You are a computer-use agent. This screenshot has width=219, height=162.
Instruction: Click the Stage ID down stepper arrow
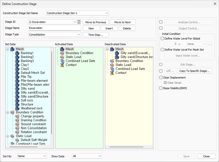[79, 23]
